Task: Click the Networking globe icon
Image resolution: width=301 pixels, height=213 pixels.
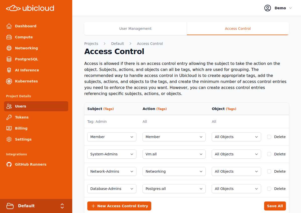Action: pos(9,48)
